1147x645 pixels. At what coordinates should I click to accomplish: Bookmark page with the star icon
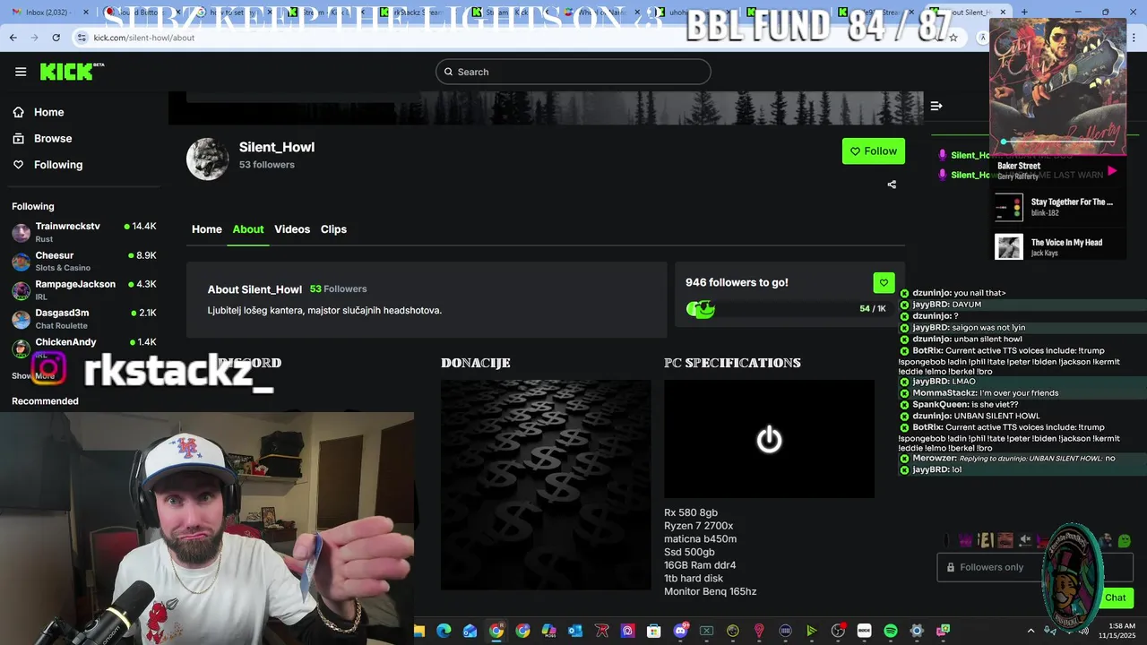pyautogui.click(x=953, y=38)
